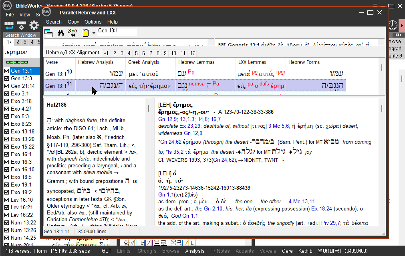Screen dimensions: 405x256
Task: Switch to alignment tab 5
Action: 136,53
